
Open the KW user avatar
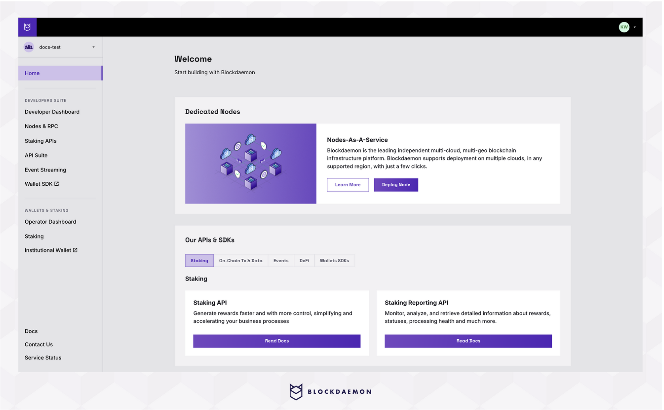[x=624, y=27]
